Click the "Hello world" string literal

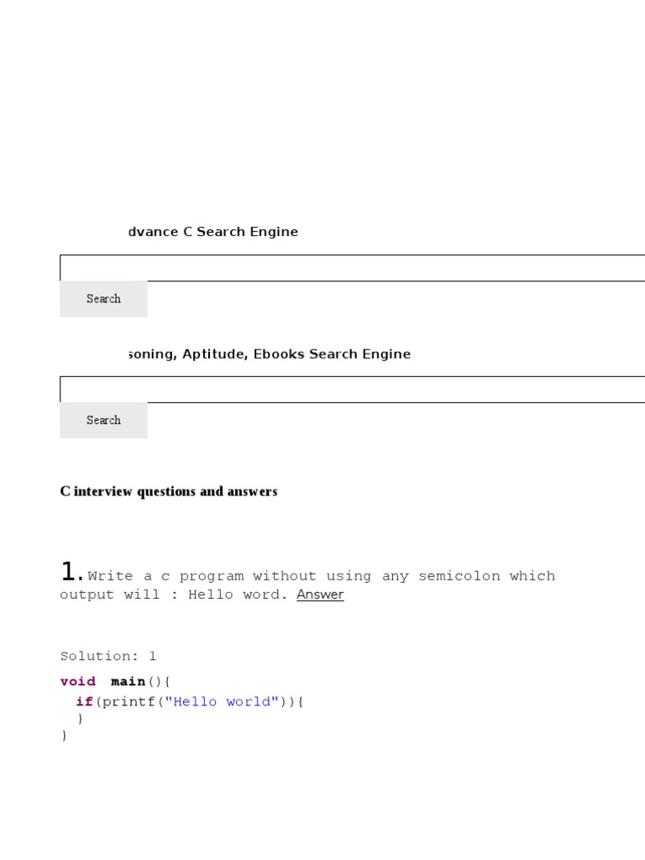223,701
